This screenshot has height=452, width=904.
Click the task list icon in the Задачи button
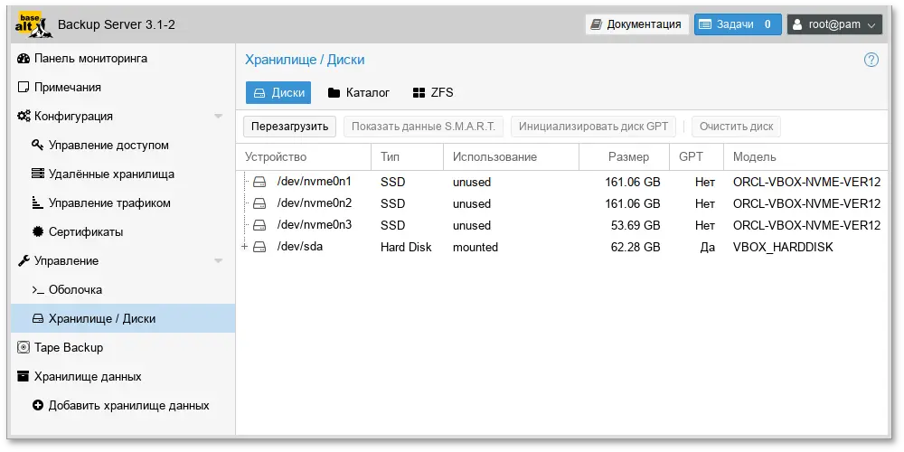click(705, 24)
